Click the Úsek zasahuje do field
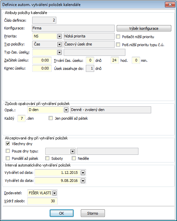Screen dimensions: 177x221 [x=90, y=68]
